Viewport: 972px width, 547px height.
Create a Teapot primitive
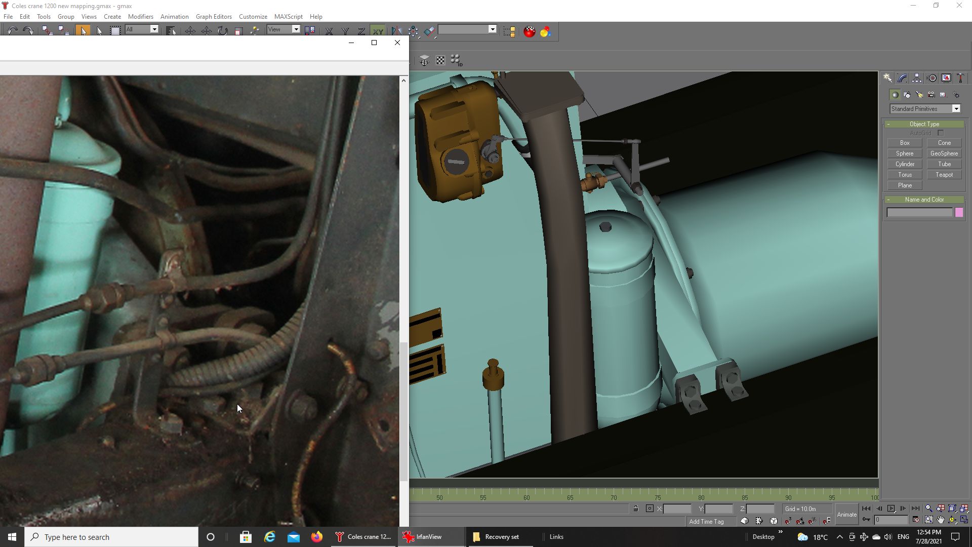[944, 175]
